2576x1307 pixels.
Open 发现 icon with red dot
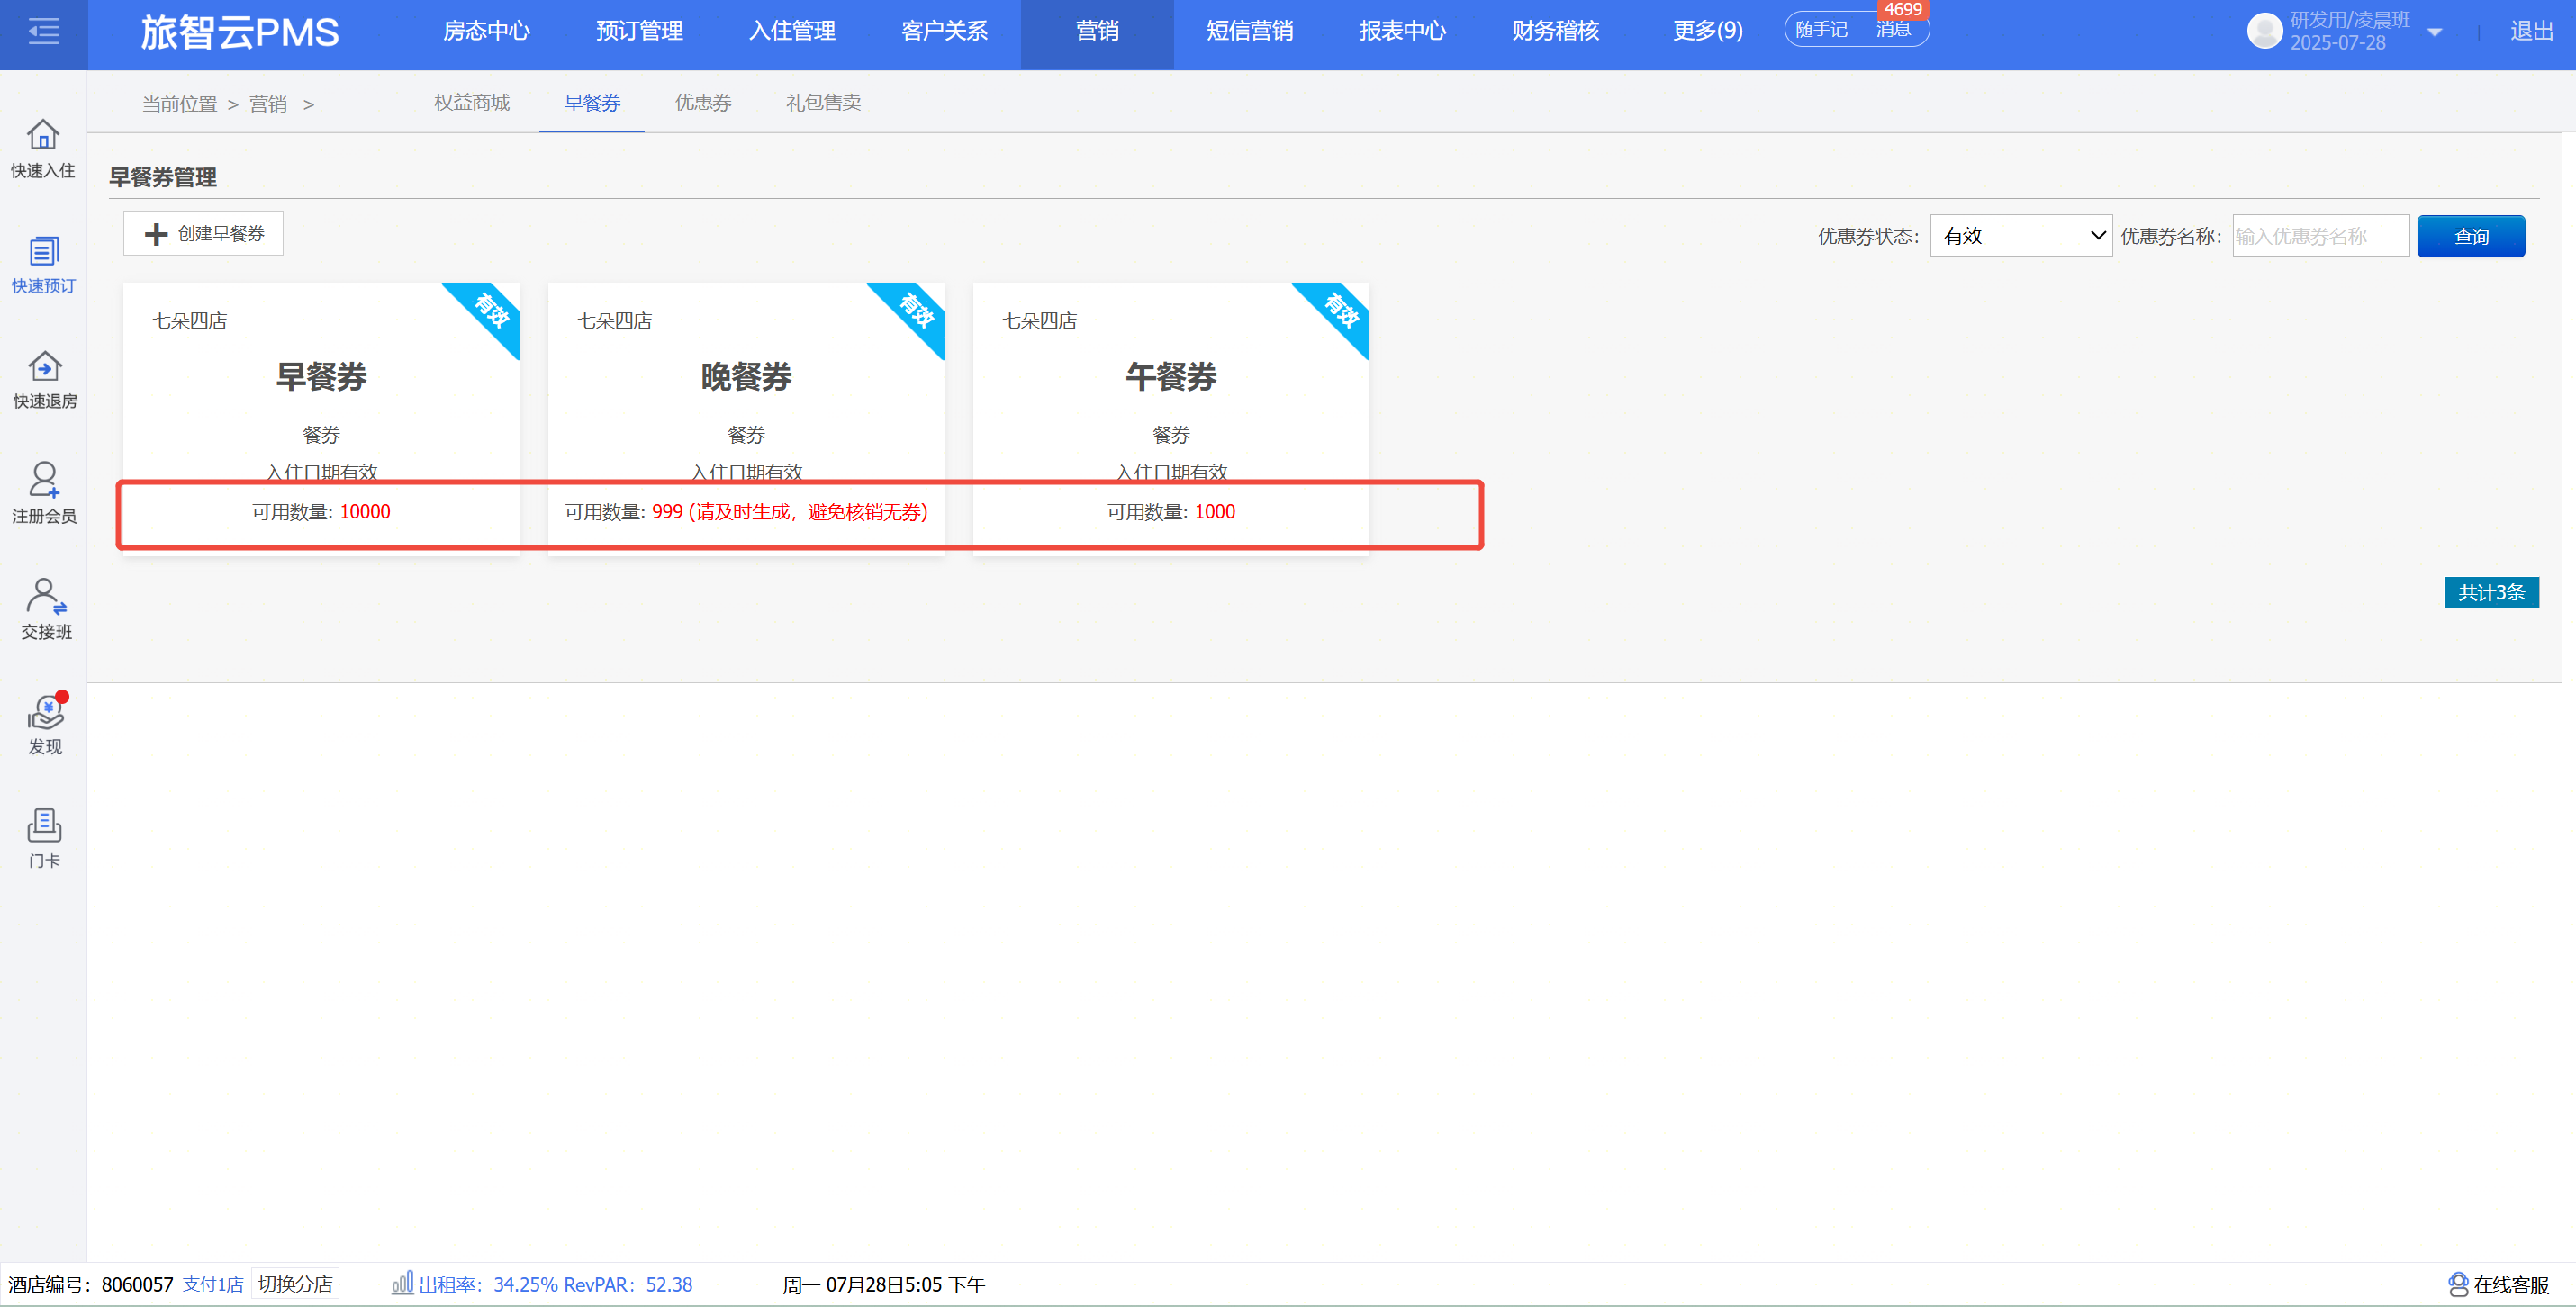coord(46,711)
